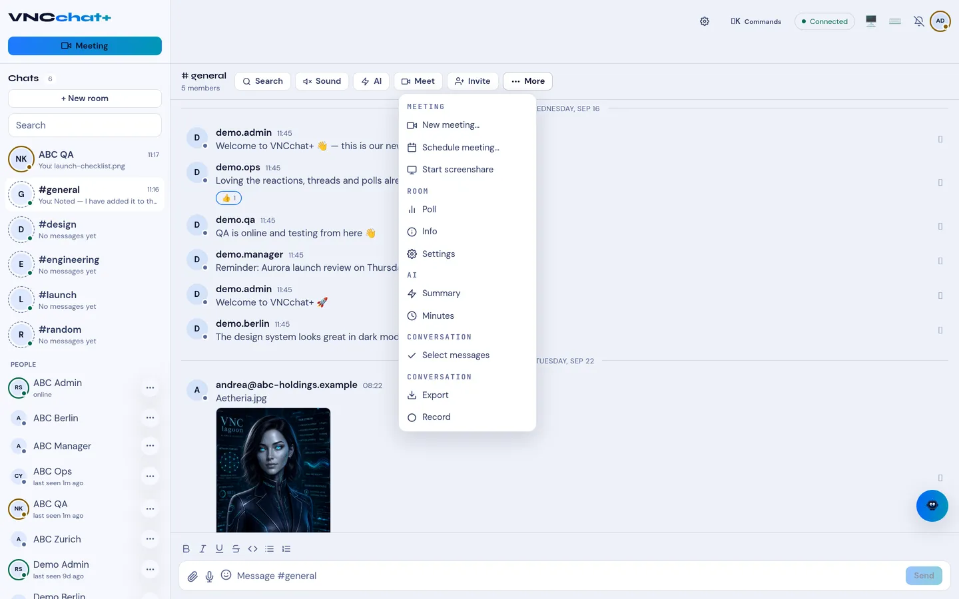Insert inline code formatting
The width and height of the screenshot is (959, 599).
[252, 548]
